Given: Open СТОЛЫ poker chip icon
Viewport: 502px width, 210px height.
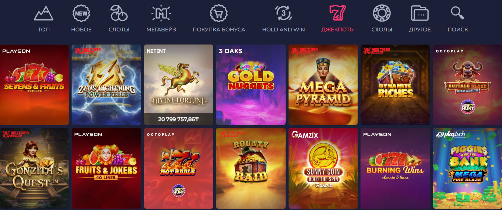Looking at the screenshot, I should (x=382, y=14).
